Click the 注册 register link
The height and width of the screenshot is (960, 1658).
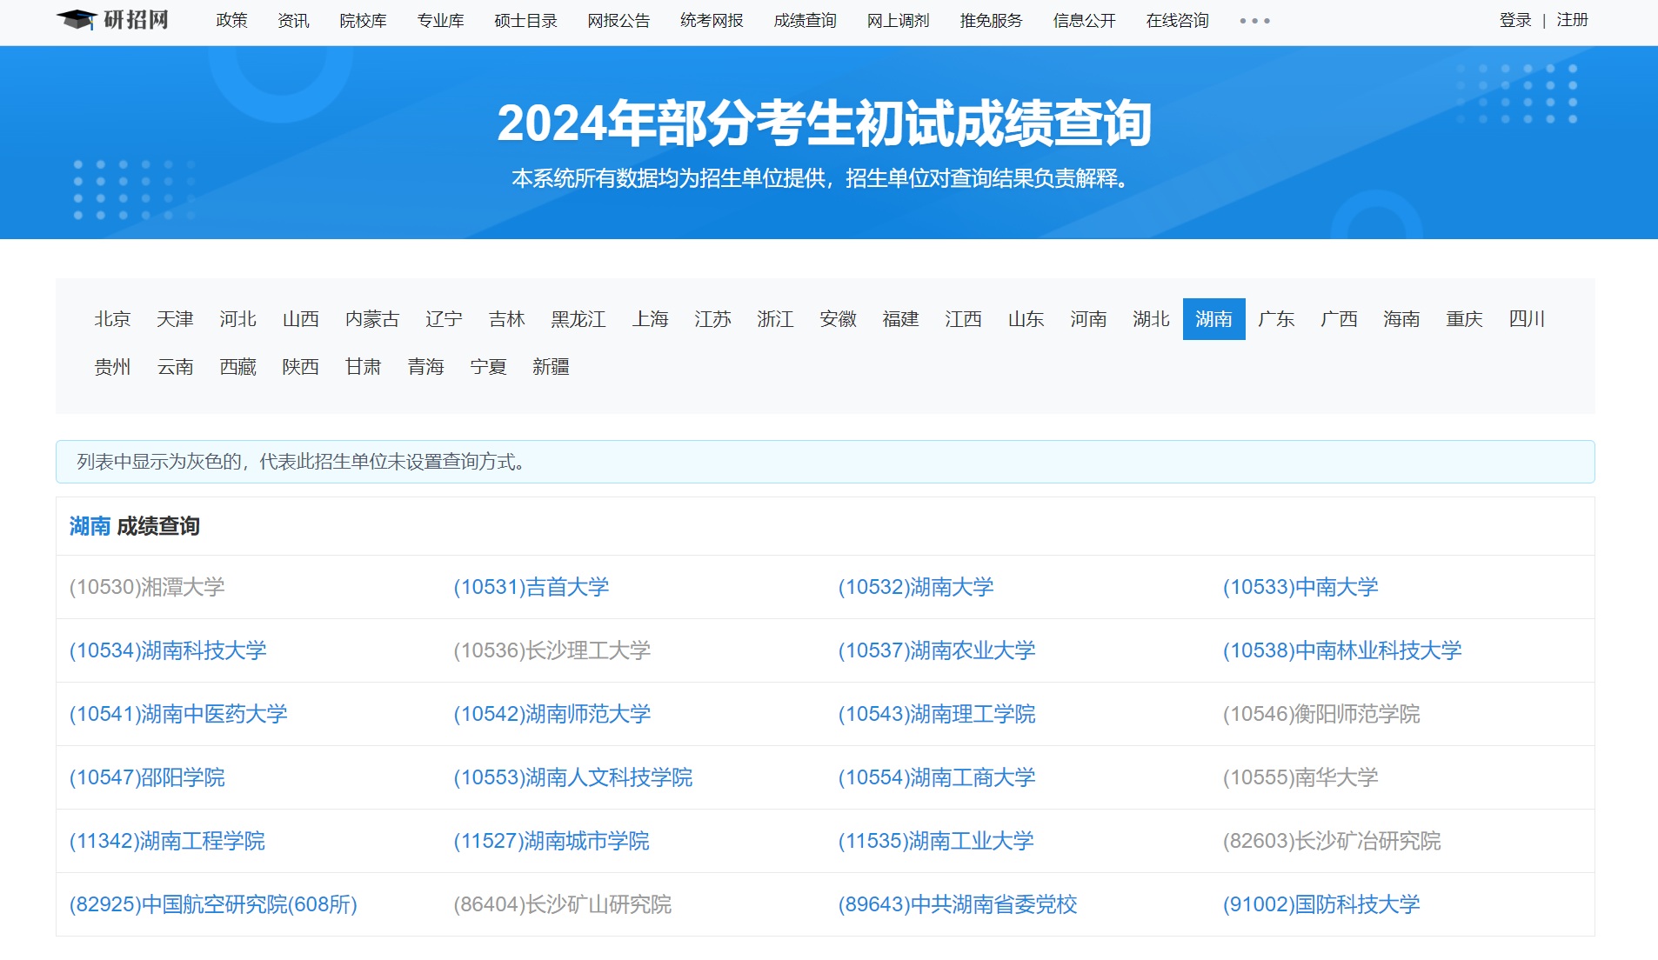pyautogui.click(x=1572, y=20)
